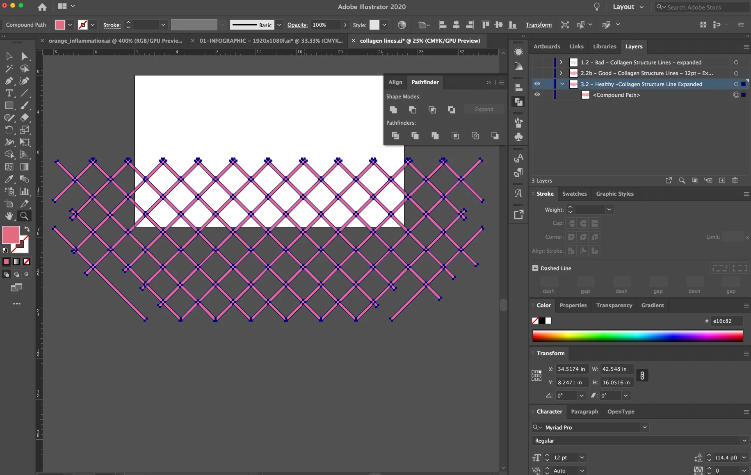Select the Hand tool
The height and width of the screenshot is (475, 751).
9,216
